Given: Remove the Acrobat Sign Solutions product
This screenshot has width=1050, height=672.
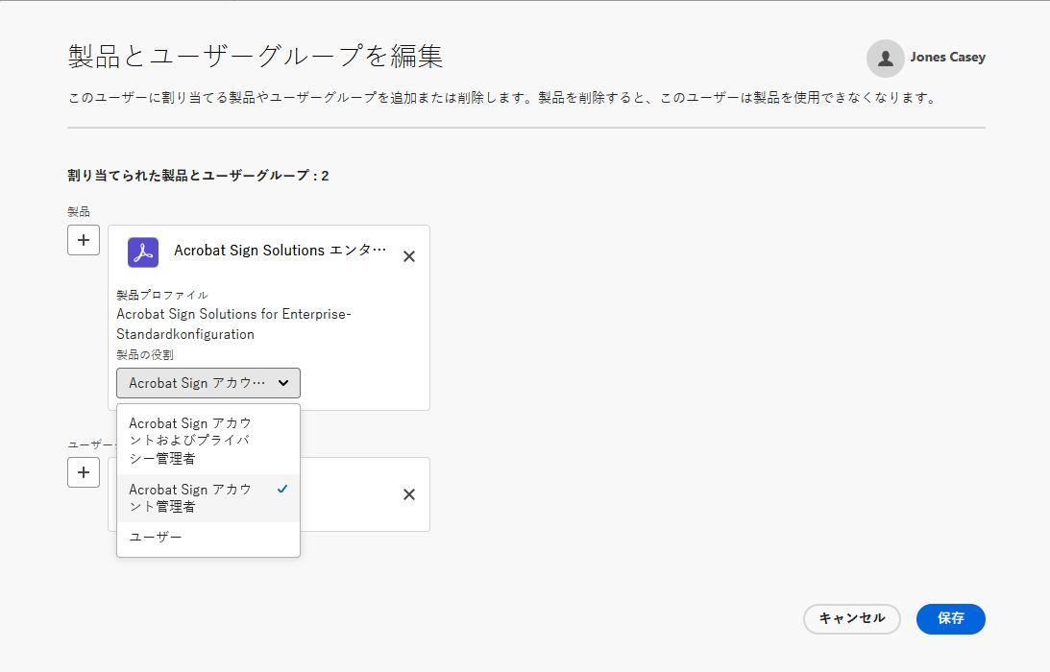Looking at the screenshot, I should click(x=409, y=256).
